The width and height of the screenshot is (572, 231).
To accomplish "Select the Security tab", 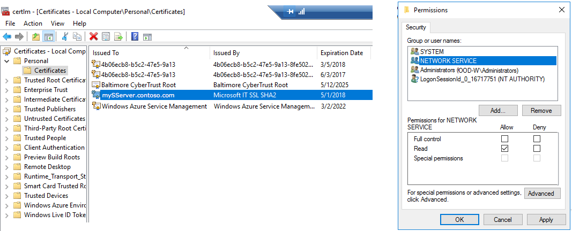I will 416,27.
